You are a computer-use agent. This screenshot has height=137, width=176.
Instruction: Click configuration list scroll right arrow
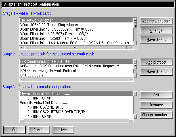[131, 121]
